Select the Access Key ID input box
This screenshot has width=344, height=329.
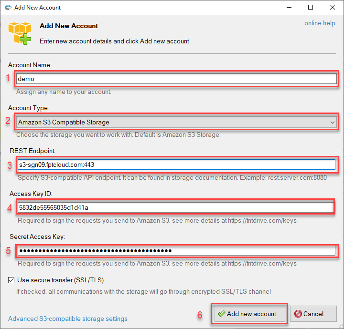[175, 207]
